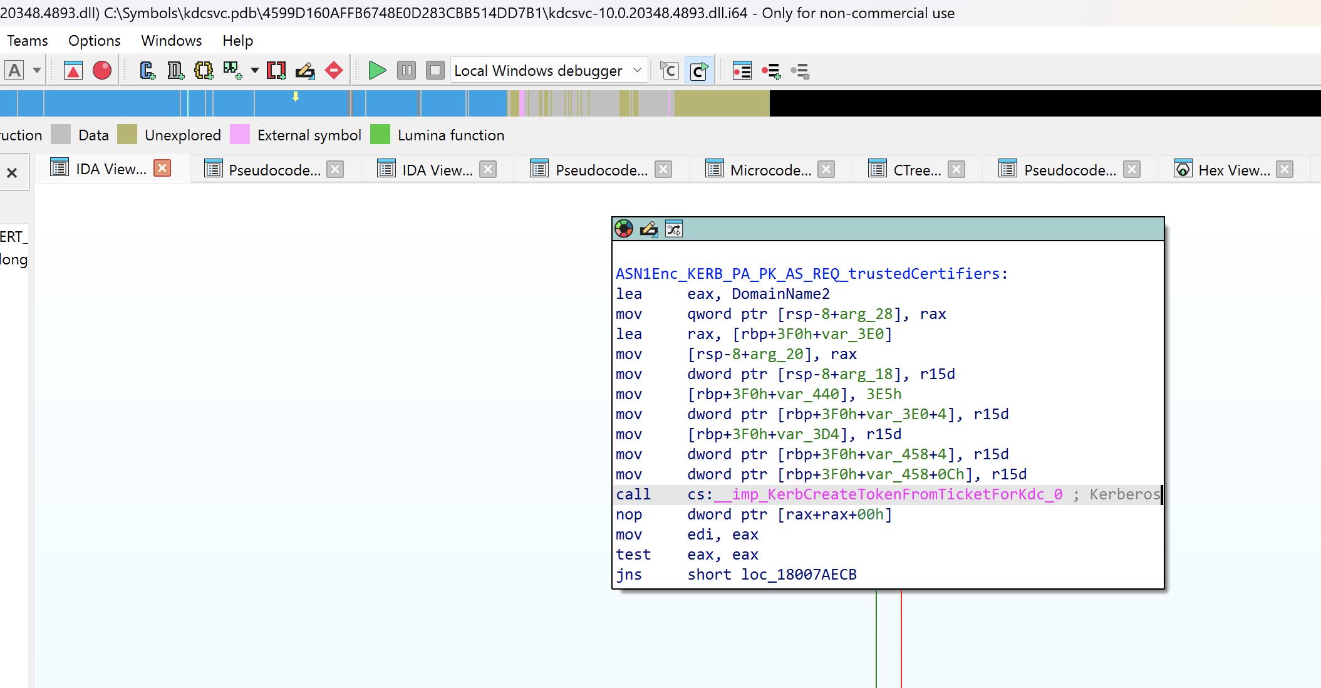This screenshot has height=688, width=1321.
Task: Select the ASN1Enc_KERB_PA_PK_AS_REQ_trustedCertifiers label
Action: (808, 274)
